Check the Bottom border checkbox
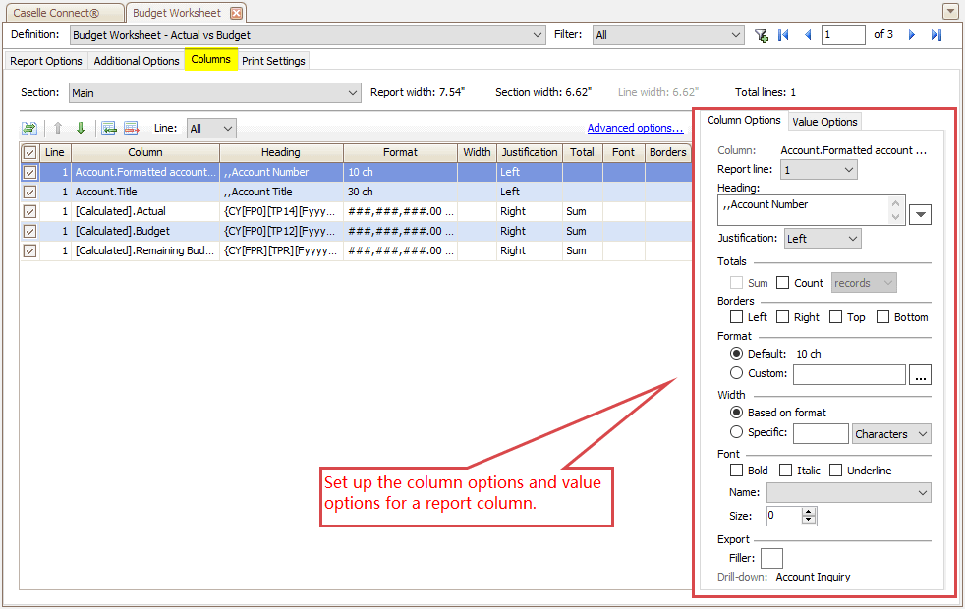Image resolution: width=965 pixels, height=609 pixels. pyautogui.click(x=883, y=317)
